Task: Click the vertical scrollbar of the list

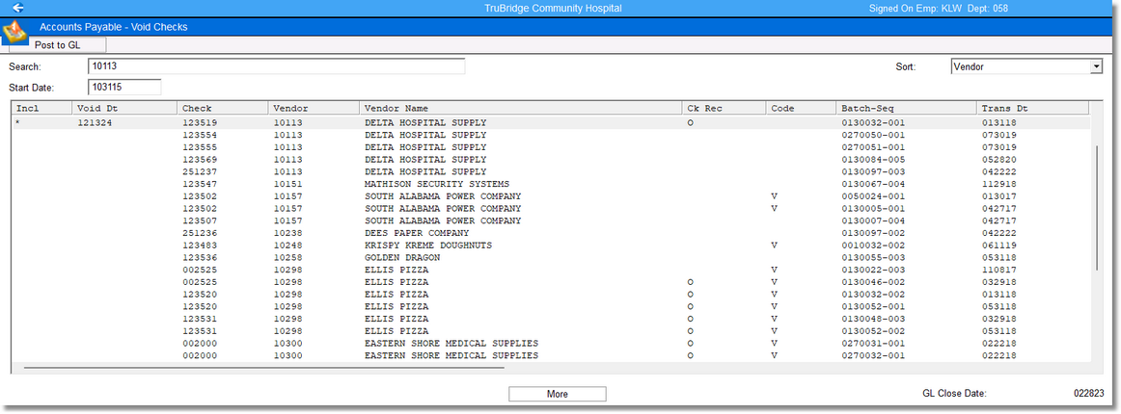Action: click(1098, 207)
